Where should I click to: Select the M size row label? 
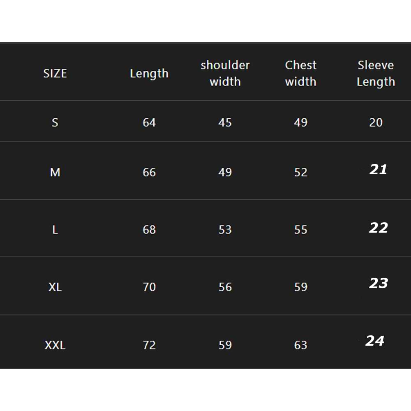[55, 172]
